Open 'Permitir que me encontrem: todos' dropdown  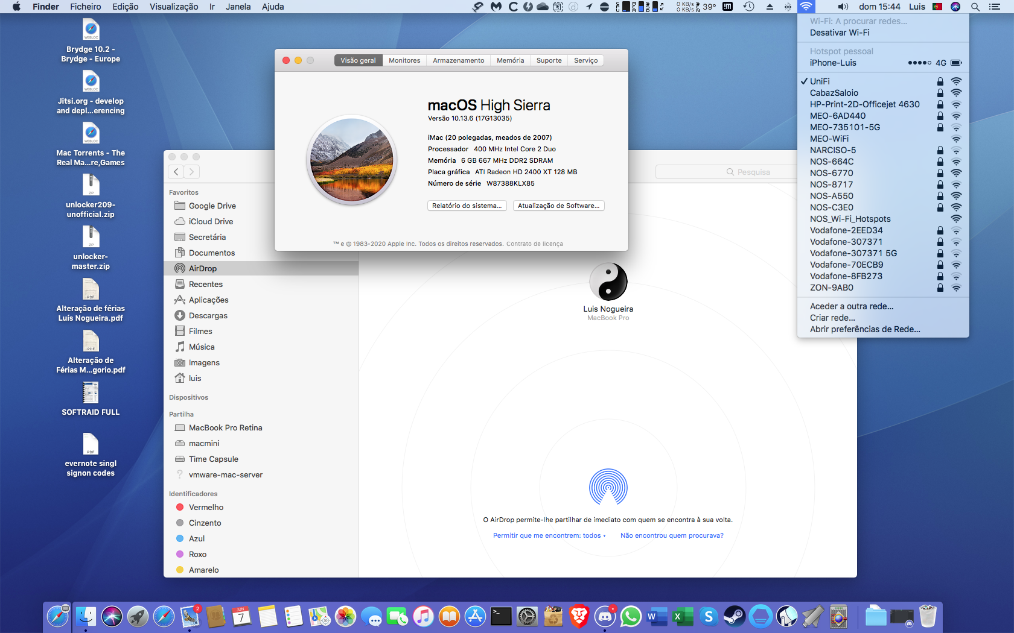coord(549,535)
